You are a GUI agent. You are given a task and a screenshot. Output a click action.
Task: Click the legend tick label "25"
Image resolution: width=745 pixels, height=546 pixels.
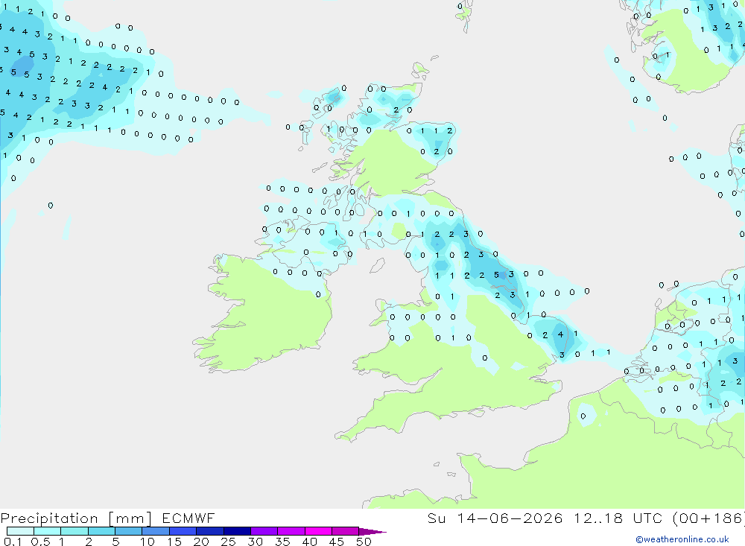[x=229, y=542]
